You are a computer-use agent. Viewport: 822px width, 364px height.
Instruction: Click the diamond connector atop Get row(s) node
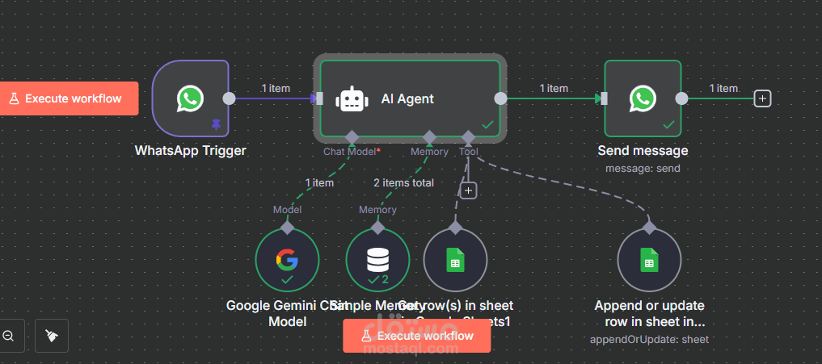(455, 228)
